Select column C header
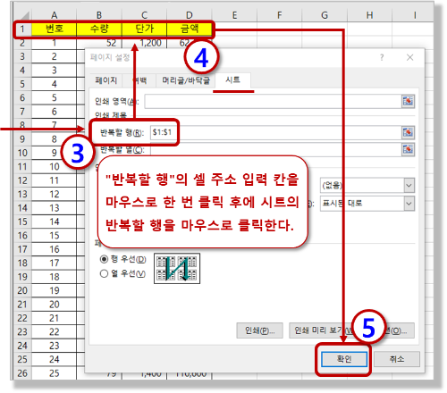The width and height of the screenshot is (447, 393). 144,15
